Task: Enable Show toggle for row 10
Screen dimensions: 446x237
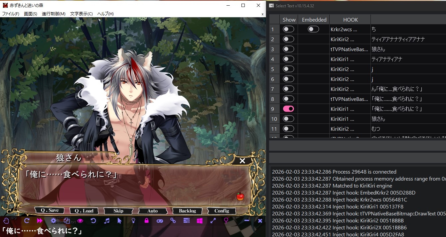Action: click(288, 119)
